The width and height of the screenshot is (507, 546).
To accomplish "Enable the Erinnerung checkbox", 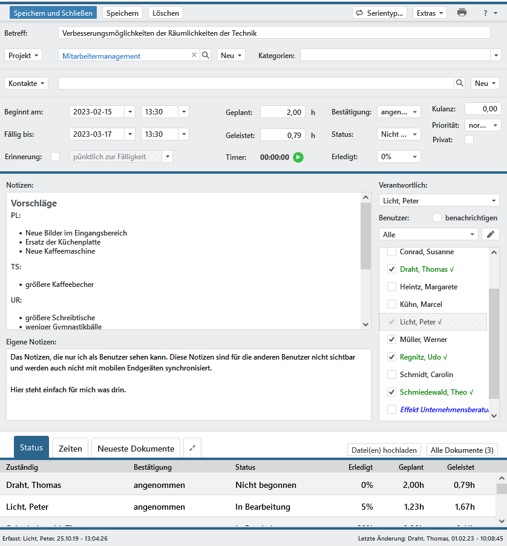I will coord(56,157).
